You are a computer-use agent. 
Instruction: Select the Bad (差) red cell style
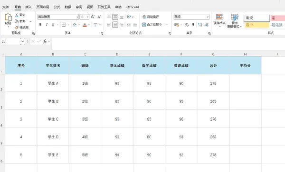278,18
